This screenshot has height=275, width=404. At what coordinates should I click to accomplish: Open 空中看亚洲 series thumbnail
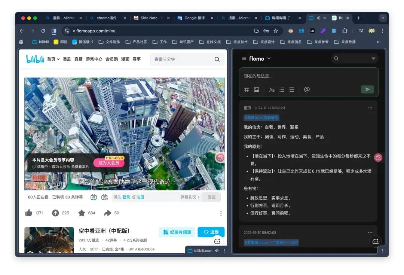[x=49, y=240]
